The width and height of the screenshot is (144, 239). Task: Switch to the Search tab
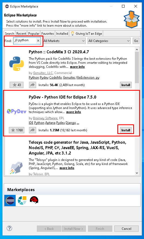pyautogui.click(x=9, y=34)
